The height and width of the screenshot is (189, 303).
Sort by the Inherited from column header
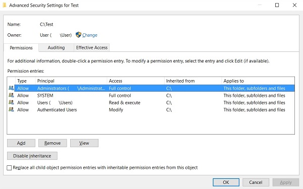(x=193, y=81)
